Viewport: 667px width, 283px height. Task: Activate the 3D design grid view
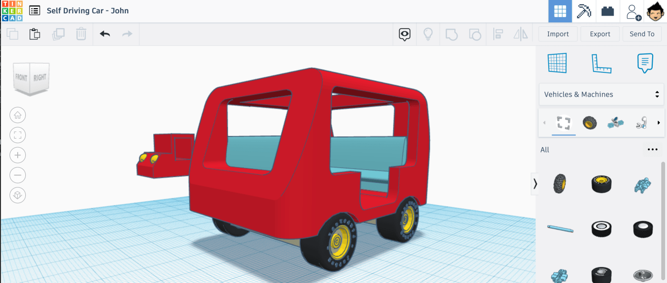[x=560, y=11]
